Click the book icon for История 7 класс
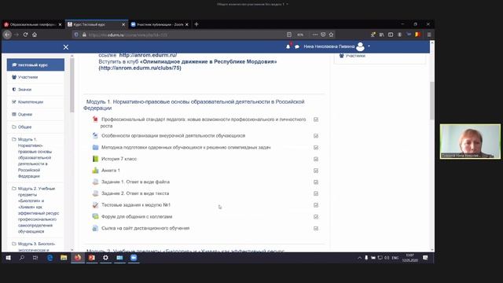 pos(95,159)
